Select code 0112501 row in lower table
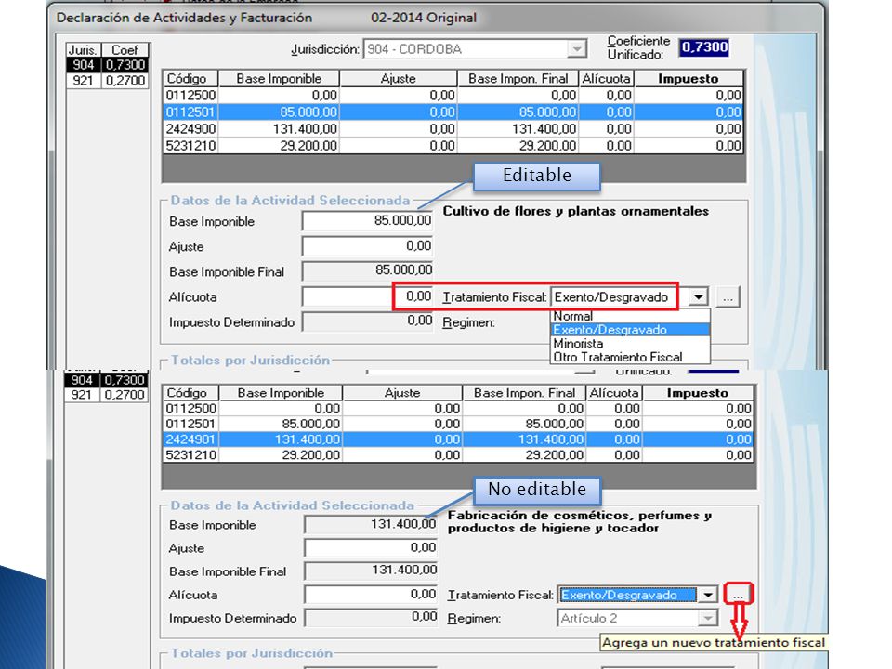The image size is (892, 669). [x=458, y=424]
